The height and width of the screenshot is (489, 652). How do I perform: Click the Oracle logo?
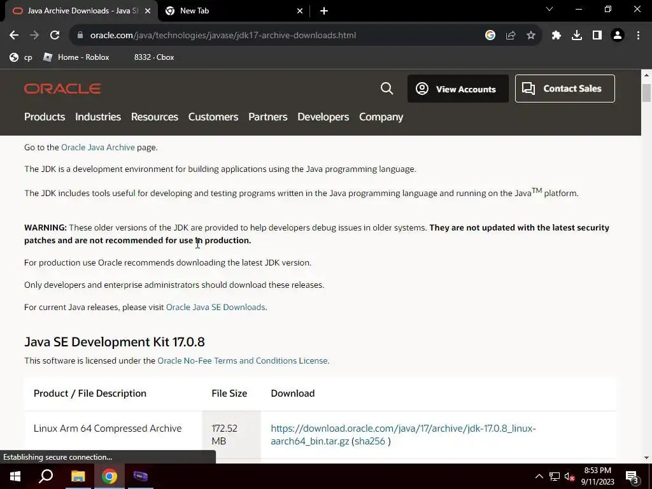[x=62, y=89]
